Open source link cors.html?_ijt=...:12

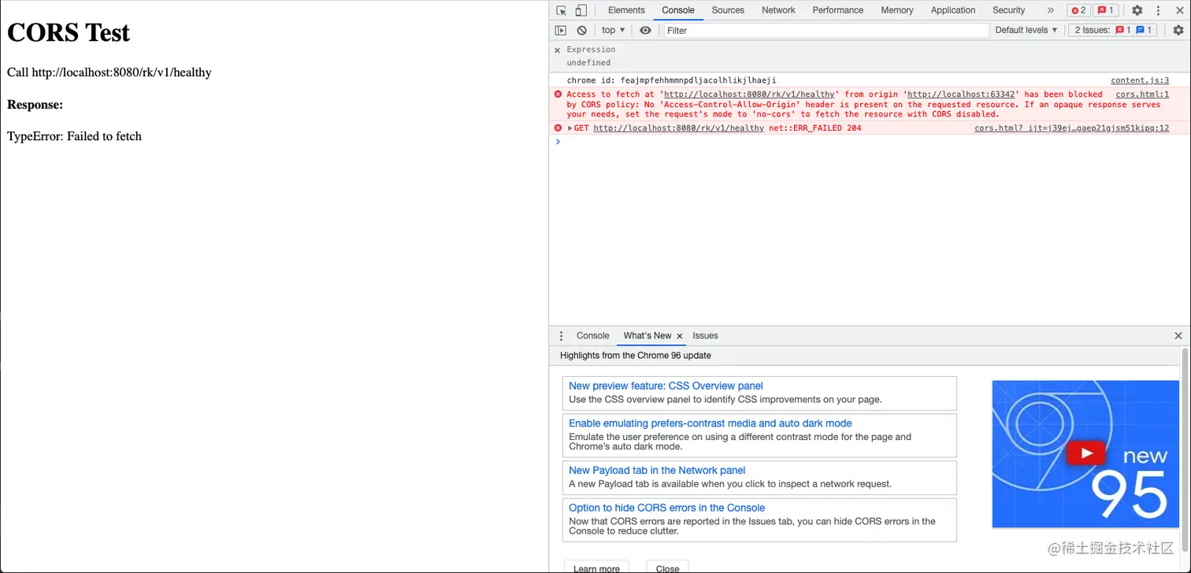1071,128
